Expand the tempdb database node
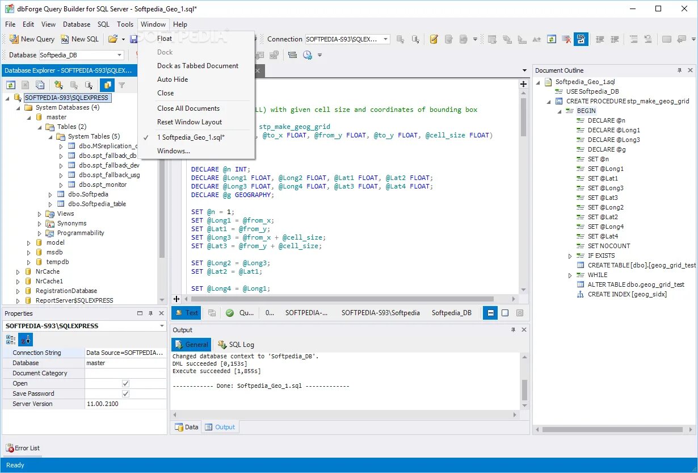 coord(29,262)
